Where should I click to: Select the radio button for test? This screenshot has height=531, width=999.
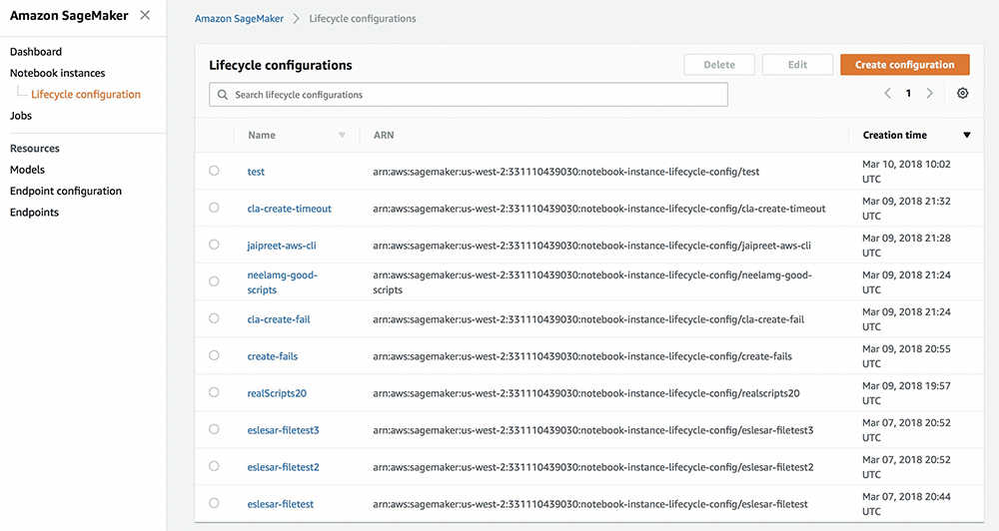(x=214, y=171)
